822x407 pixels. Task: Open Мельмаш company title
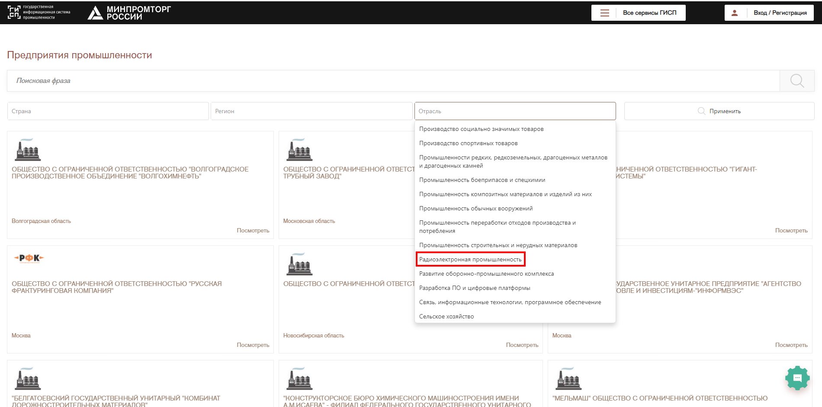tap(660, 398)
